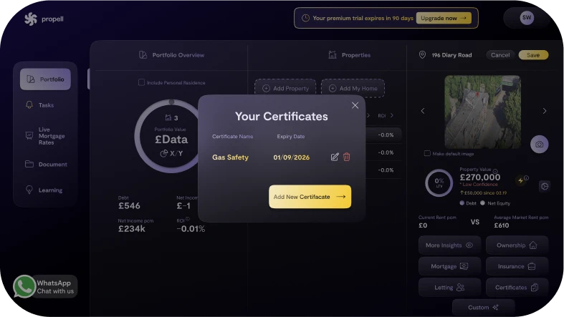Screen dimensions: 564x317
Task: Enable Make default image checkbox
Action: coord(428,153)
